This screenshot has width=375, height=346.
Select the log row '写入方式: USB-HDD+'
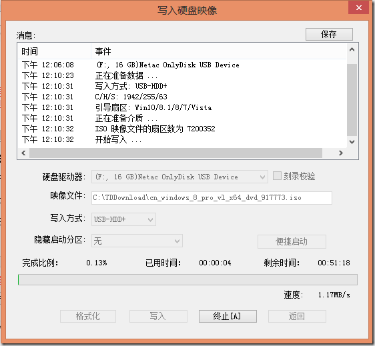point(182,86)
